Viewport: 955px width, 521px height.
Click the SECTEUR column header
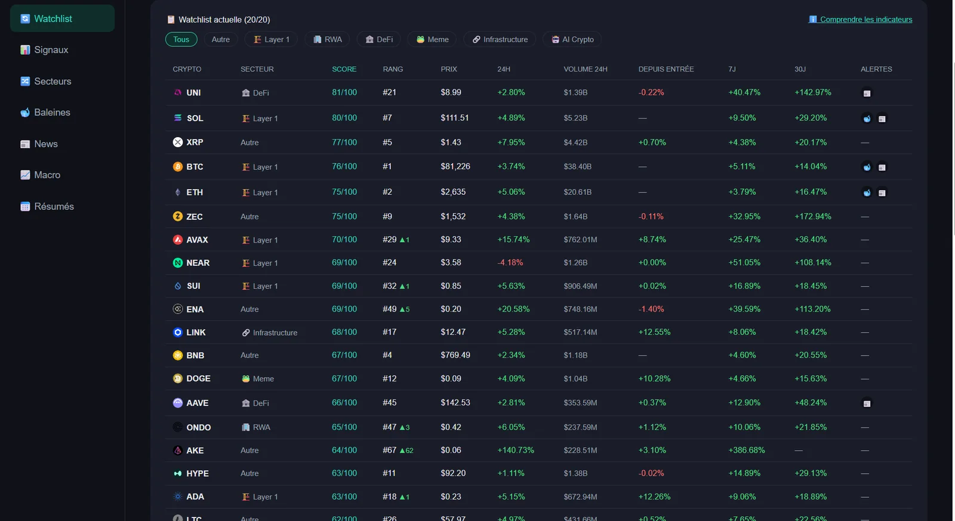click(257, 69)
